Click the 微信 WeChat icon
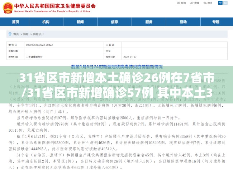233x170 pixels. [x=205, y=3]
